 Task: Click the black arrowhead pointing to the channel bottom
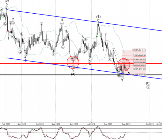129,73
